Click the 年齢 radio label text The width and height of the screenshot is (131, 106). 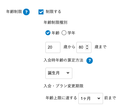click(55, 33)
